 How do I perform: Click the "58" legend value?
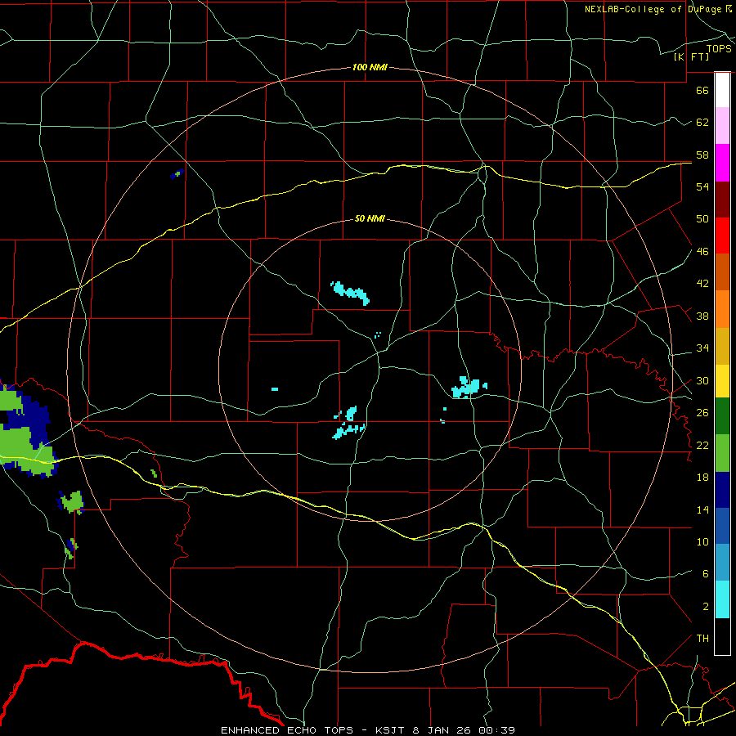coord(702,155)
